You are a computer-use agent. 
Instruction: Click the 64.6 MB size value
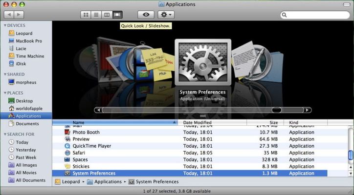coord(268,139)
